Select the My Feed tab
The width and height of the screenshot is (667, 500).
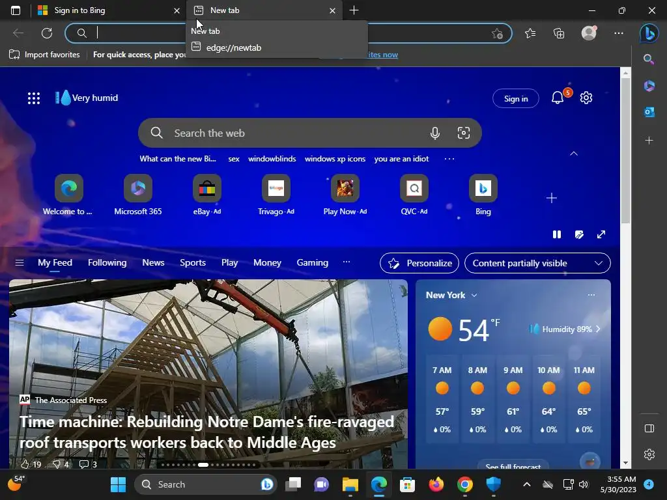point(55,263)
